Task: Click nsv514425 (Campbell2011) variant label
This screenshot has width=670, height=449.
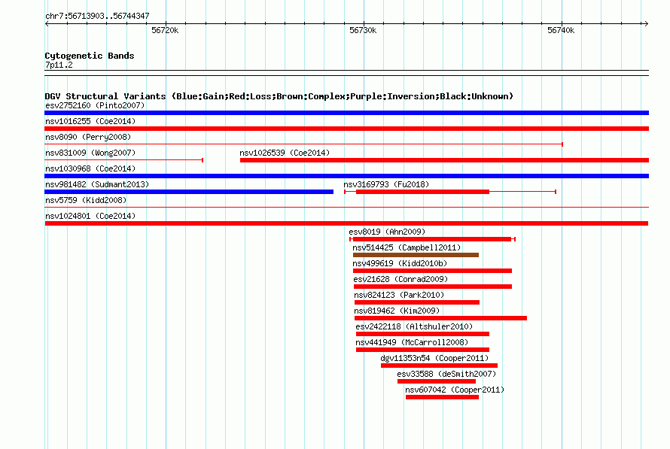Action: (x=407, y=247)
